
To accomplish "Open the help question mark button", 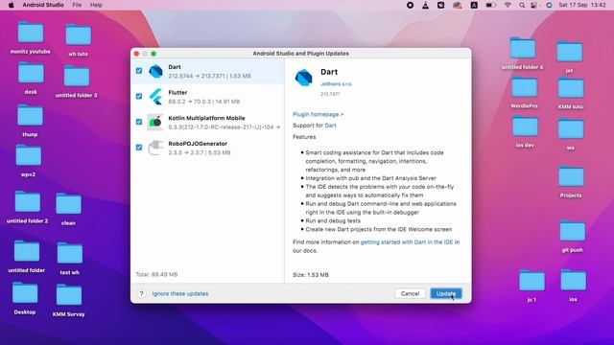I will click(141, 293).
